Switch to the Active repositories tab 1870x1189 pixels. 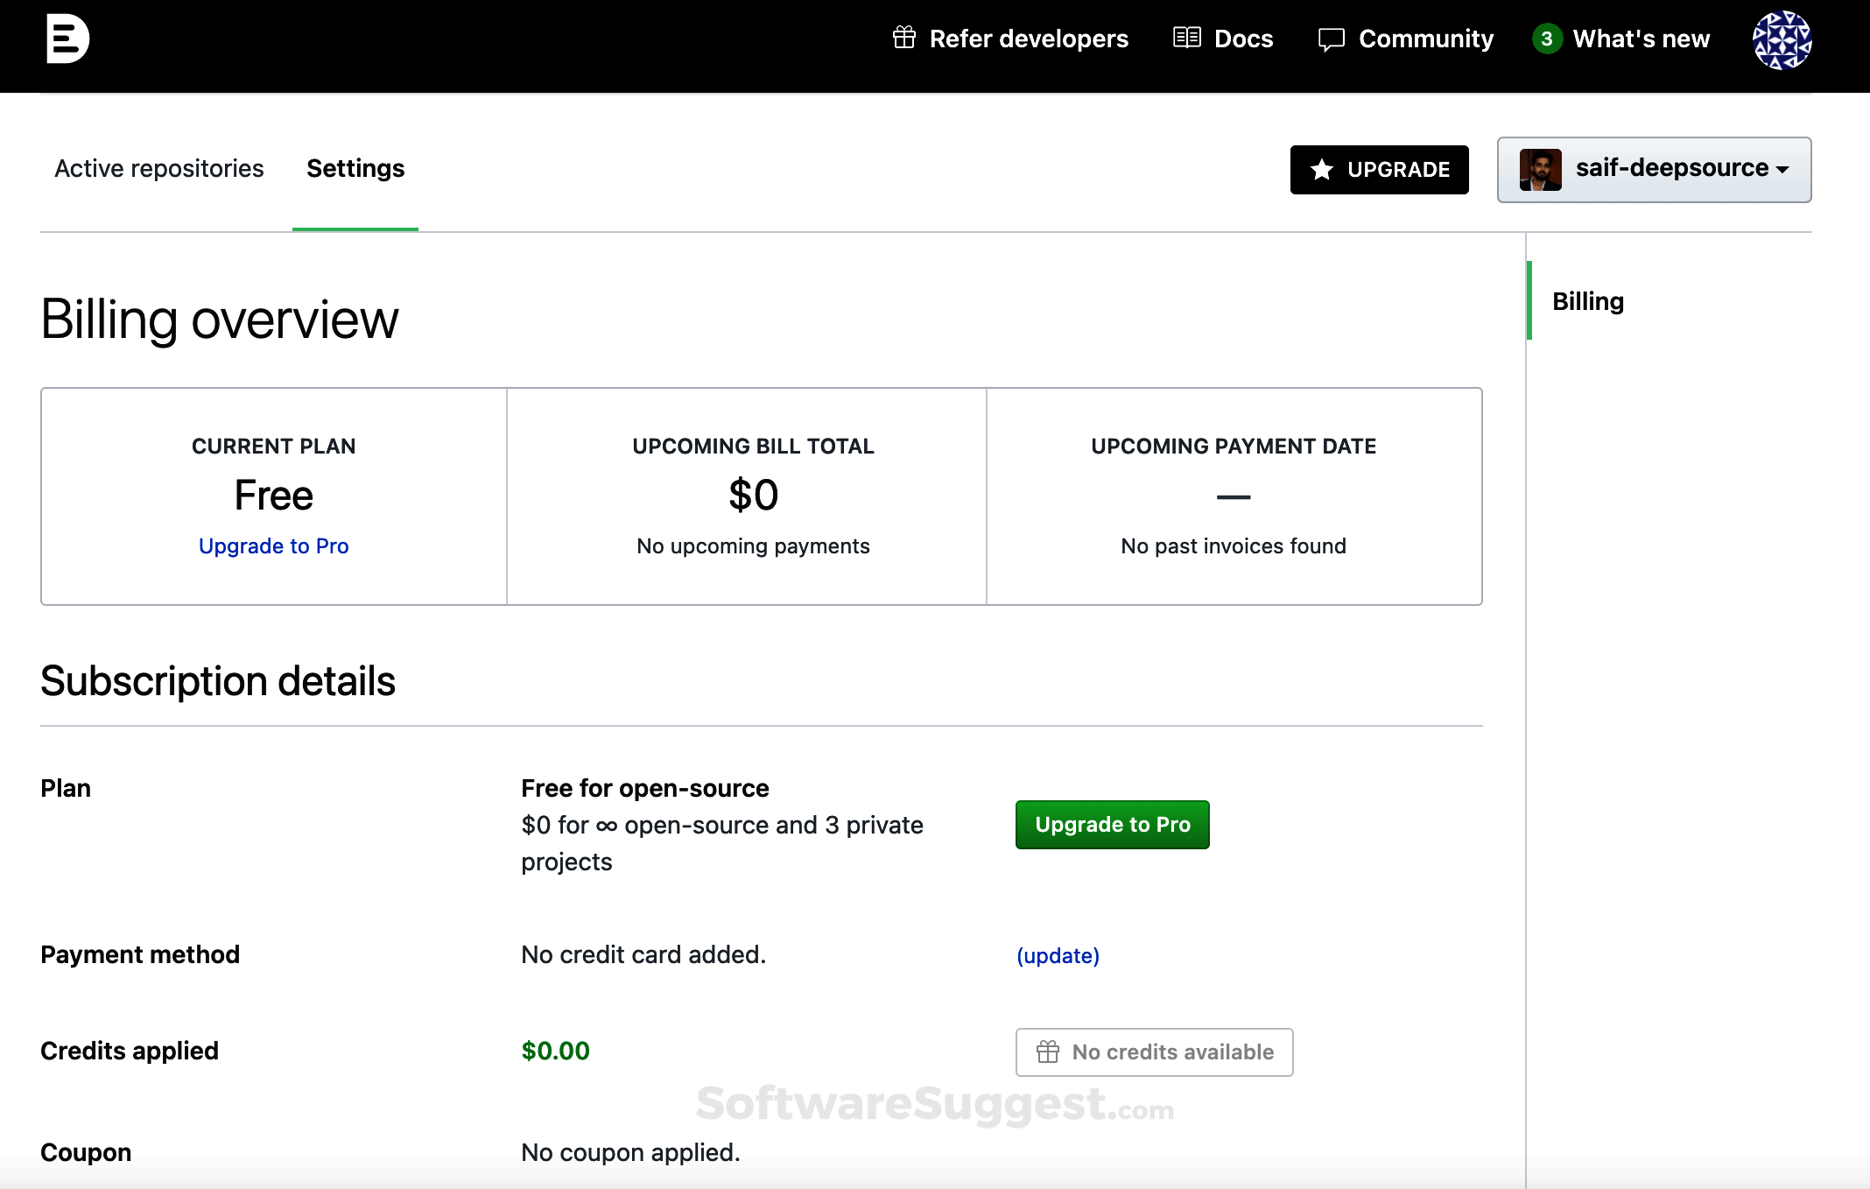pos(158,168)
